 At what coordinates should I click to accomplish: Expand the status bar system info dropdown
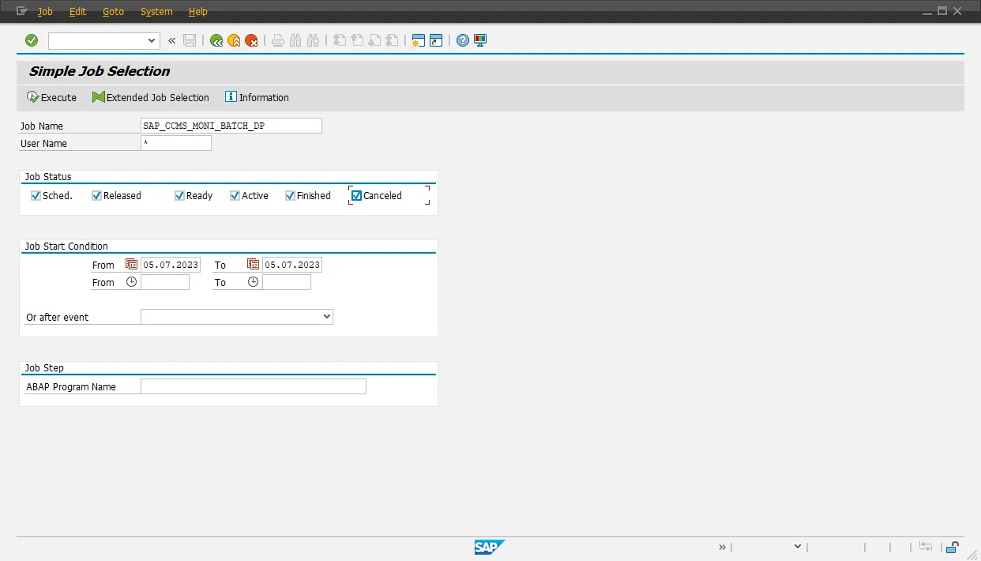(797, 547)
